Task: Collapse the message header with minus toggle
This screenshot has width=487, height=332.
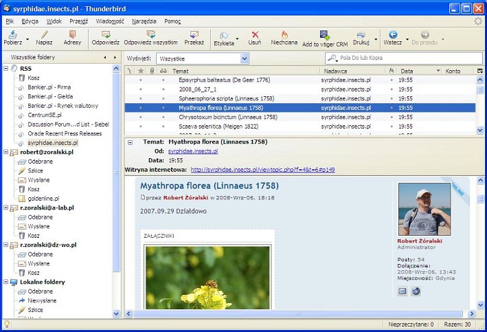Action: pyautogui.click(x=131, y=142)
